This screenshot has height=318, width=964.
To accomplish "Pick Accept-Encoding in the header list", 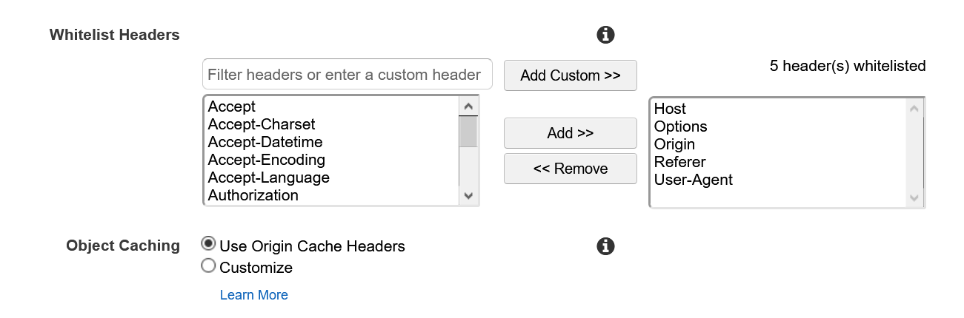I will coord(267,160).
